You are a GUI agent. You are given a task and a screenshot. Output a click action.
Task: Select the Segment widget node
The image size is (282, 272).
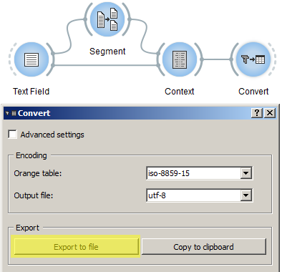pyautogui.click(x=107, y=19)
